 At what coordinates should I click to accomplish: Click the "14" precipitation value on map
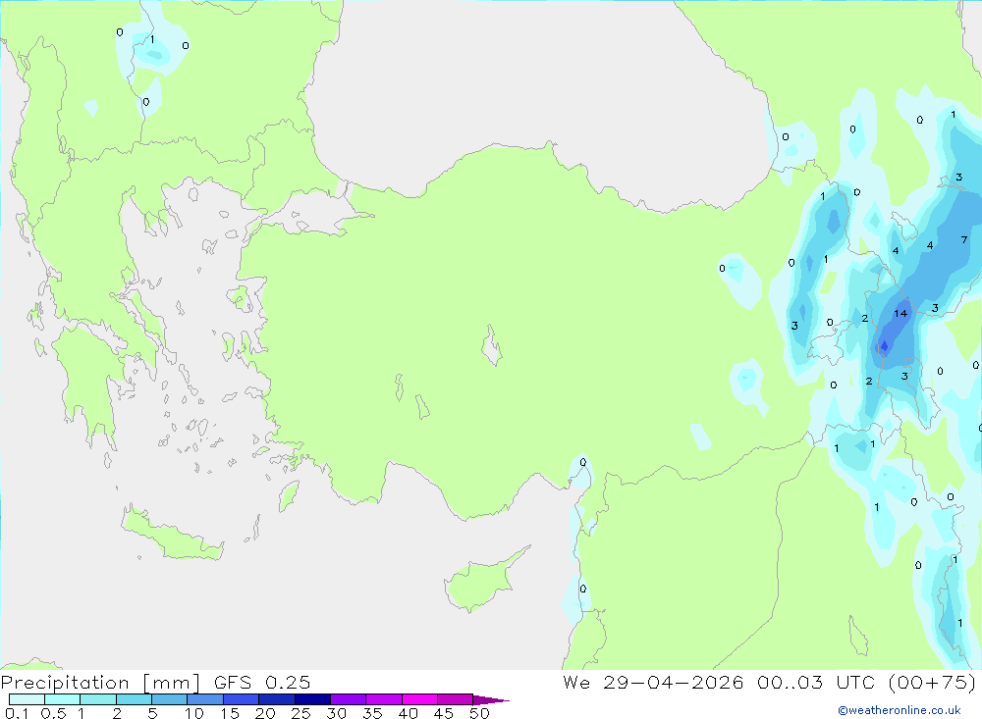click(900, 314)
